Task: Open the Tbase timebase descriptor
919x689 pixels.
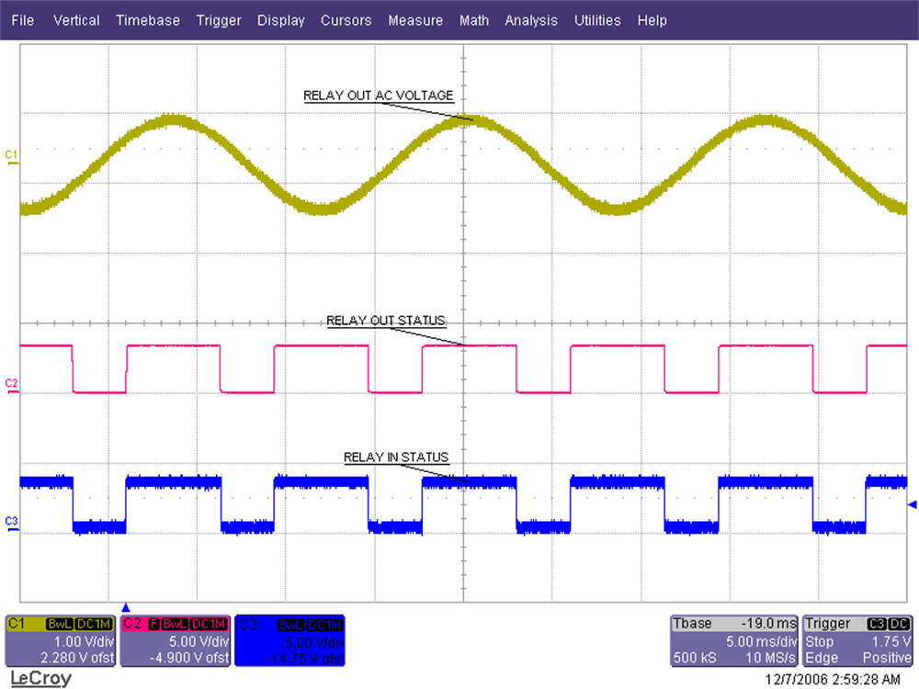Action: [734, 641]
